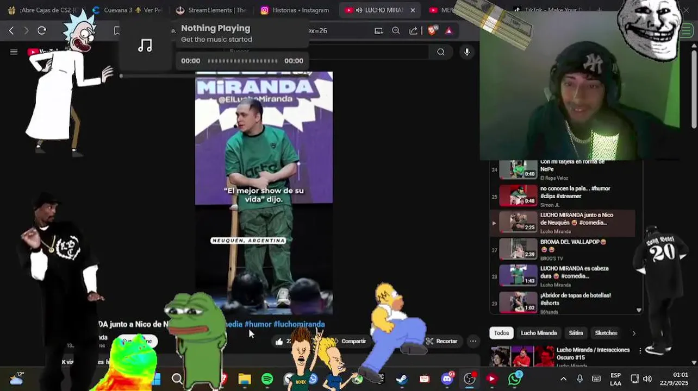698x391 pixels.
Task: Click the cast media icon in address bar
Action: 379,31
